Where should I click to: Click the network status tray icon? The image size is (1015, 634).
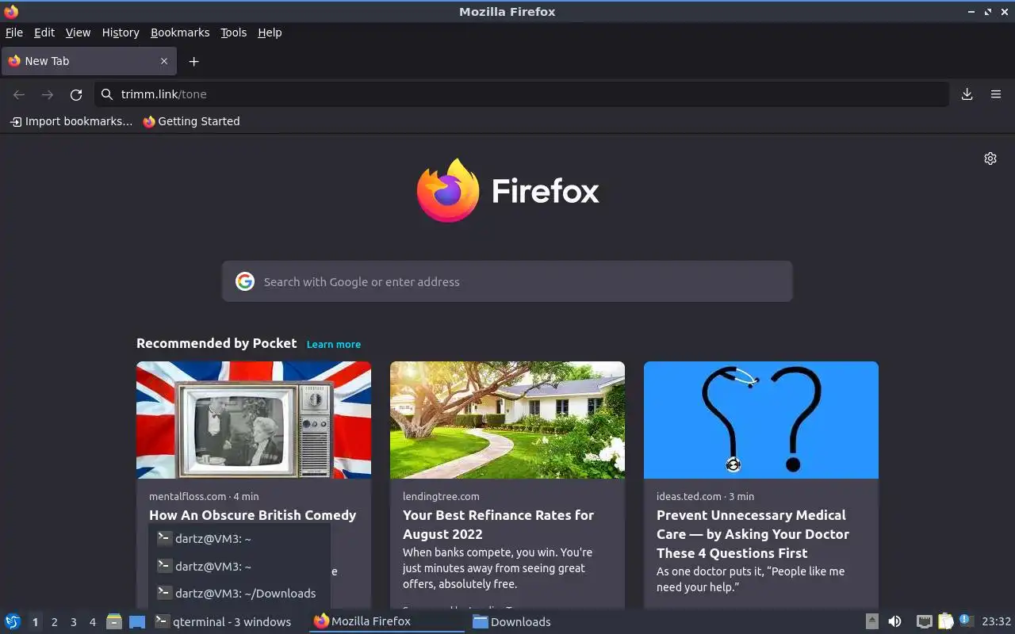point(924,621)
